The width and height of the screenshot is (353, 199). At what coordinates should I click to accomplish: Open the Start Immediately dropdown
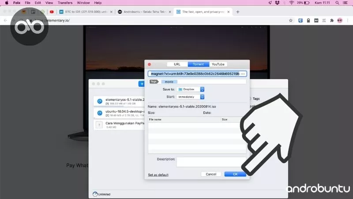tap(190, 97)
